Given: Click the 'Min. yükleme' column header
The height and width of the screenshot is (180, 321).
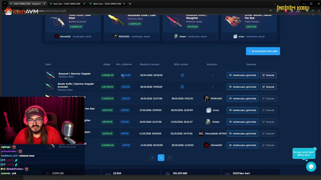Looking at the screenshot, I should (124, 64).
